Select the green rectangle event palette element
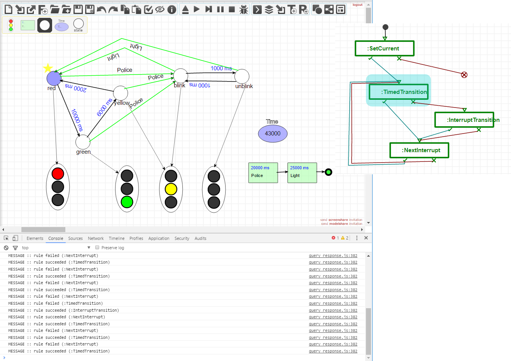The height and width of the screenshot is (361, 511). point(28,25)
